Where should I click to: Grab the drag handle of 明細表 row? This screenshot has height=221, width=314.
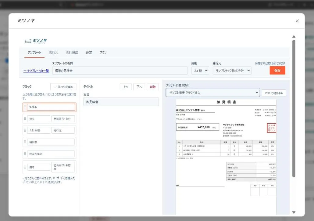25,142
